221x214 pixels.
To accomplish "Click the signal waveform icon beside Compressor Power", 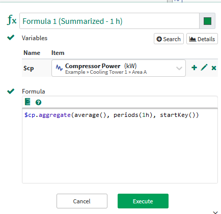I will 59,68.
